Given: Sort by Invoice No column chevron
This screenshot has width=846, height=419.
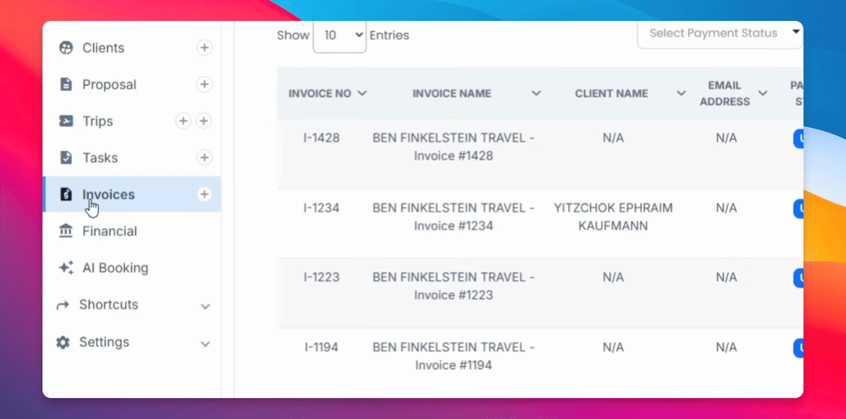Looking at the screenshot, I should (362, 93).
